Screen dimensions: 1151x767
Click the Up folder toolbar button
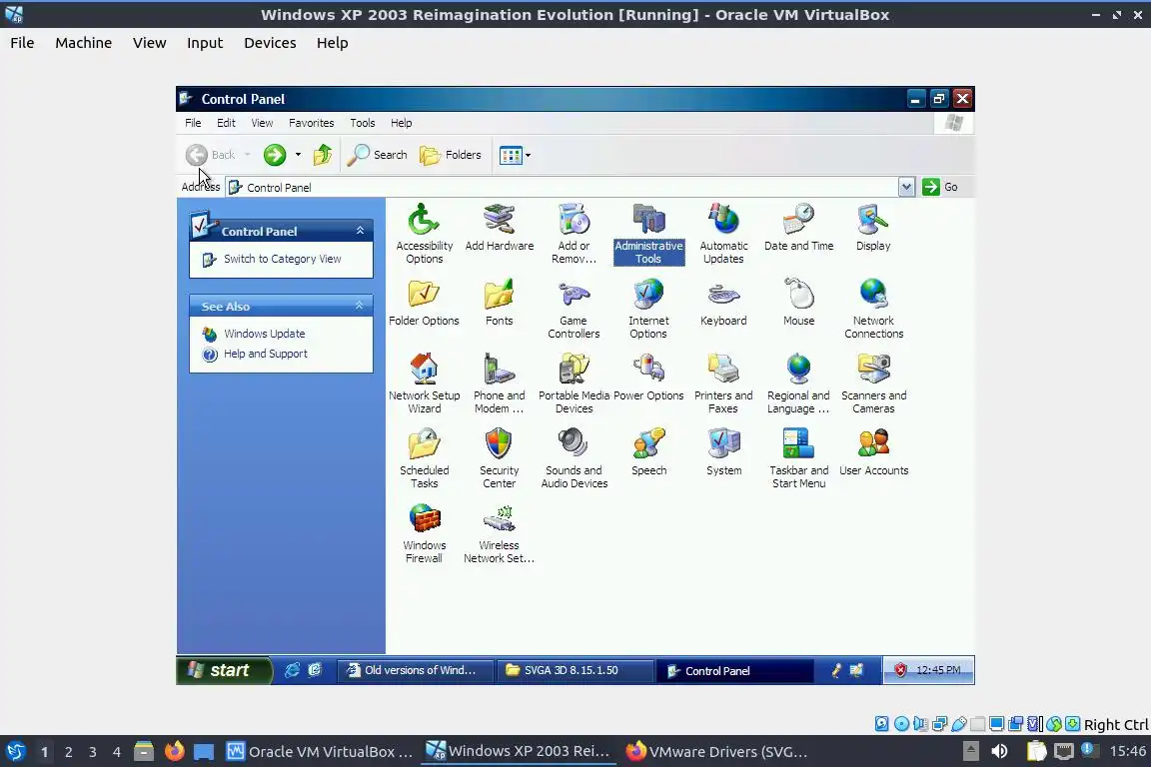[323, 155]
